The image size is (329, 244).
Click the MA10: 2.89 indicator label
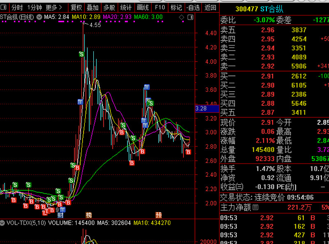[86, 17]
